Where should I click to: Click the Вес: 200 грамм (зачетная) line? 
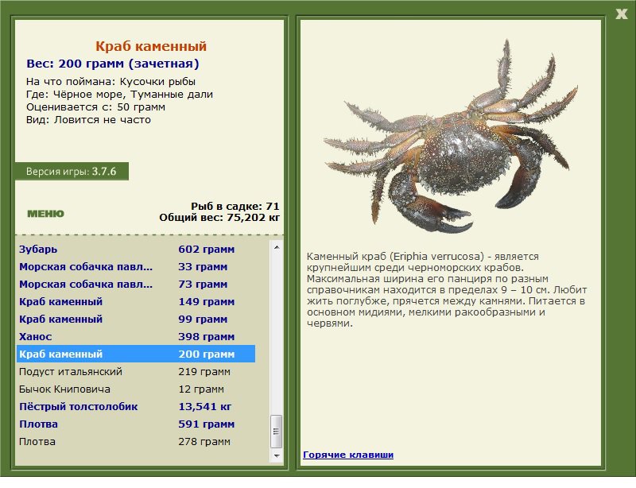pos(112,64)
